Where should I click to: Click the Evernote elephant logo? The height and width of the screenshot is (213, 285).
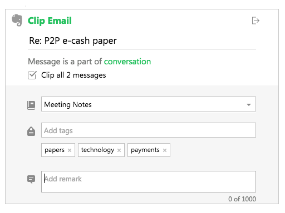pos(17,20)
